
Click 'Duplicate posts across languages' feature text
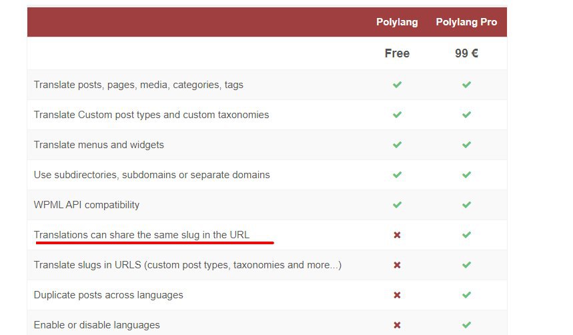(x=109, y=295)
